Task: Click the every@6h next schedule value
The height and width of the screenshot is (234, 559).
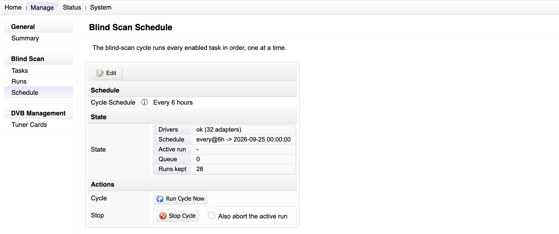Action: [244, 139]
